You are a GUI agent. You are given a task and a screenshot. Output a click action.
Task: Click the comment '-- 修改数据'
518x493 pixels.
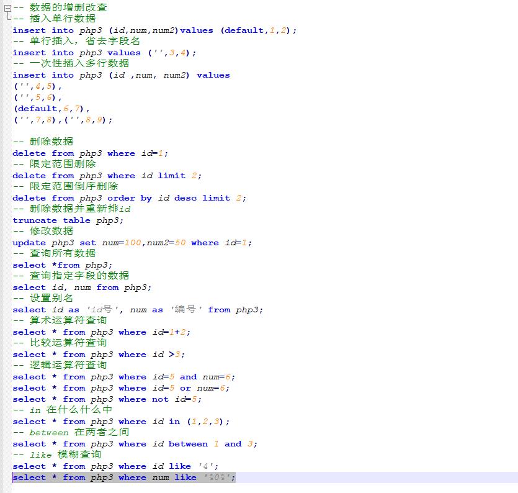43,231
